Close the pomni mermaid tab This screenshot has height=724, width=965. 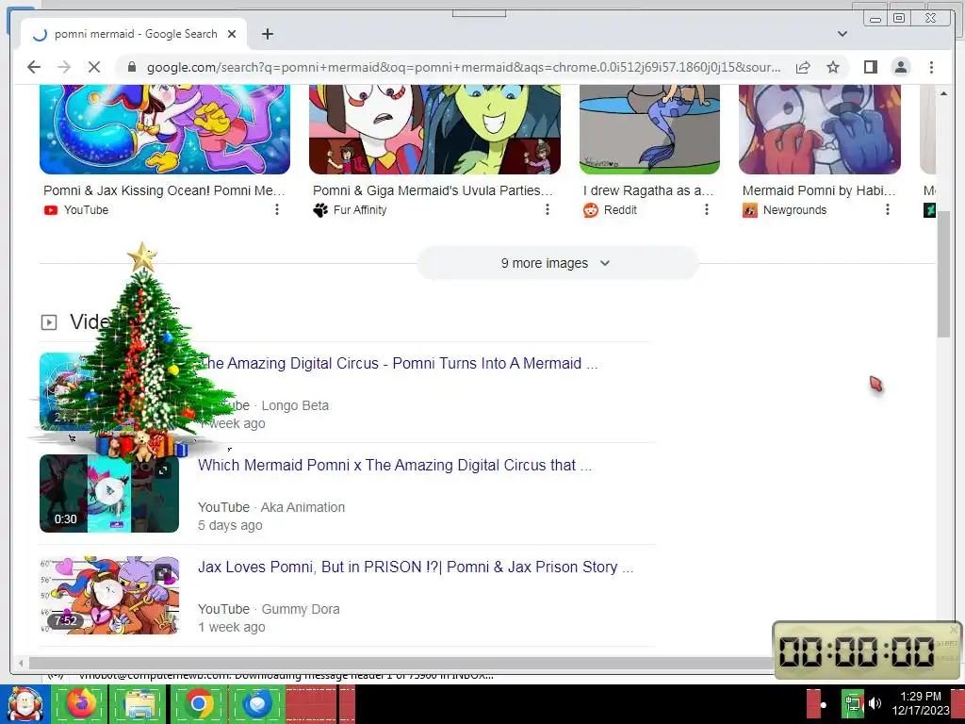tap(232, 34)
